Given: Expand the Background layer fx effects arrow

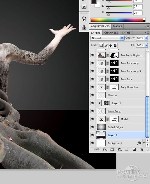Looking at the screenshot, I should [144, 143].
